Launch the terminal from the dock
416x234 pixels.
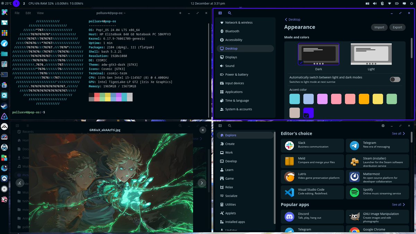point(4,74)
